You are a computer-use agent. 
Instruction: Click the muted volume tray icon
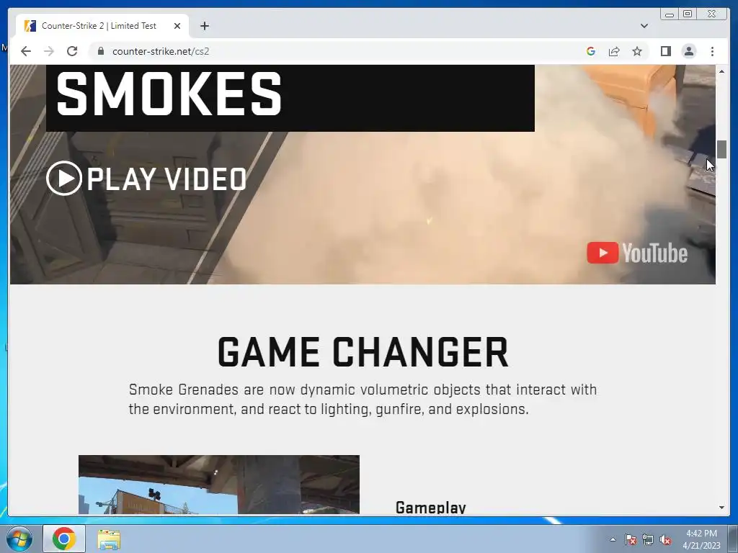[665, 539]
